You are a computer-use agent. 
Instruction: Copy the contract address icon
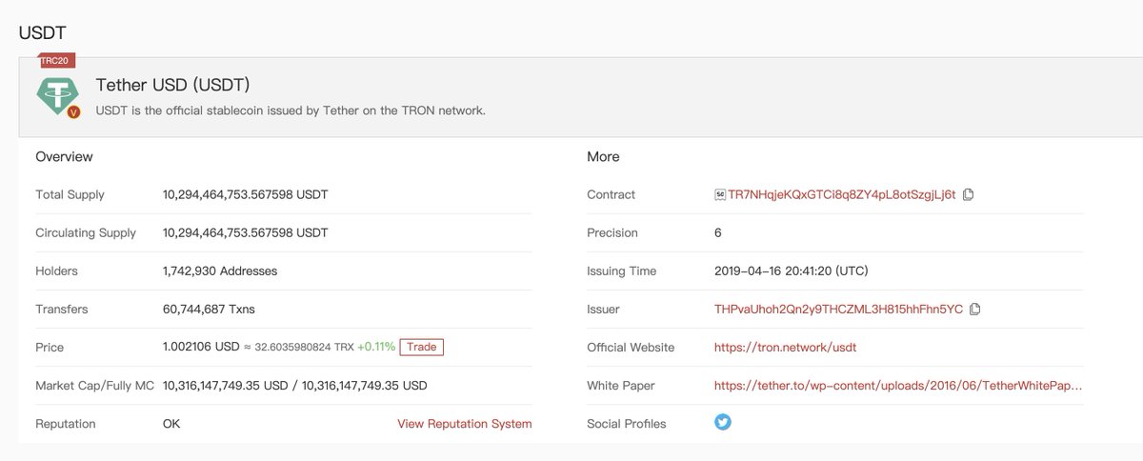pyautogui.click(x=969, y=194)
